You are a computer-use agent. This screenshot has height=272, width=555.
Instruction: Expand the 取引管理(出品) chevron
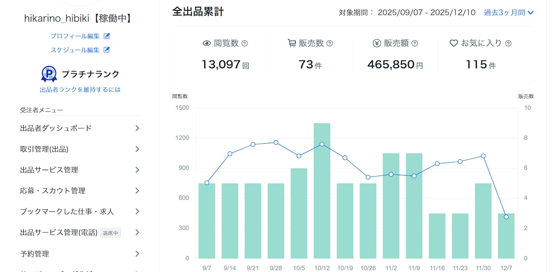137,149
